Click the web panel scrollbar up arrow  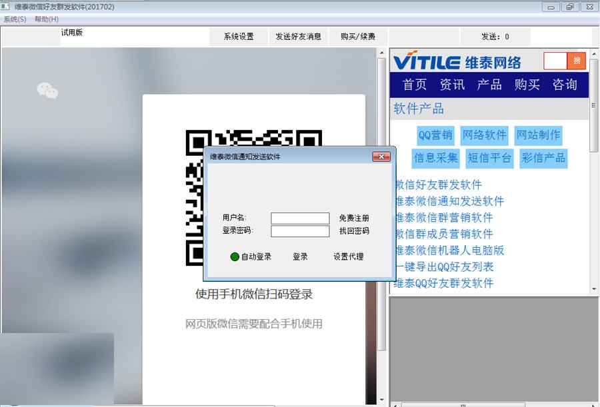pos(593,55)
